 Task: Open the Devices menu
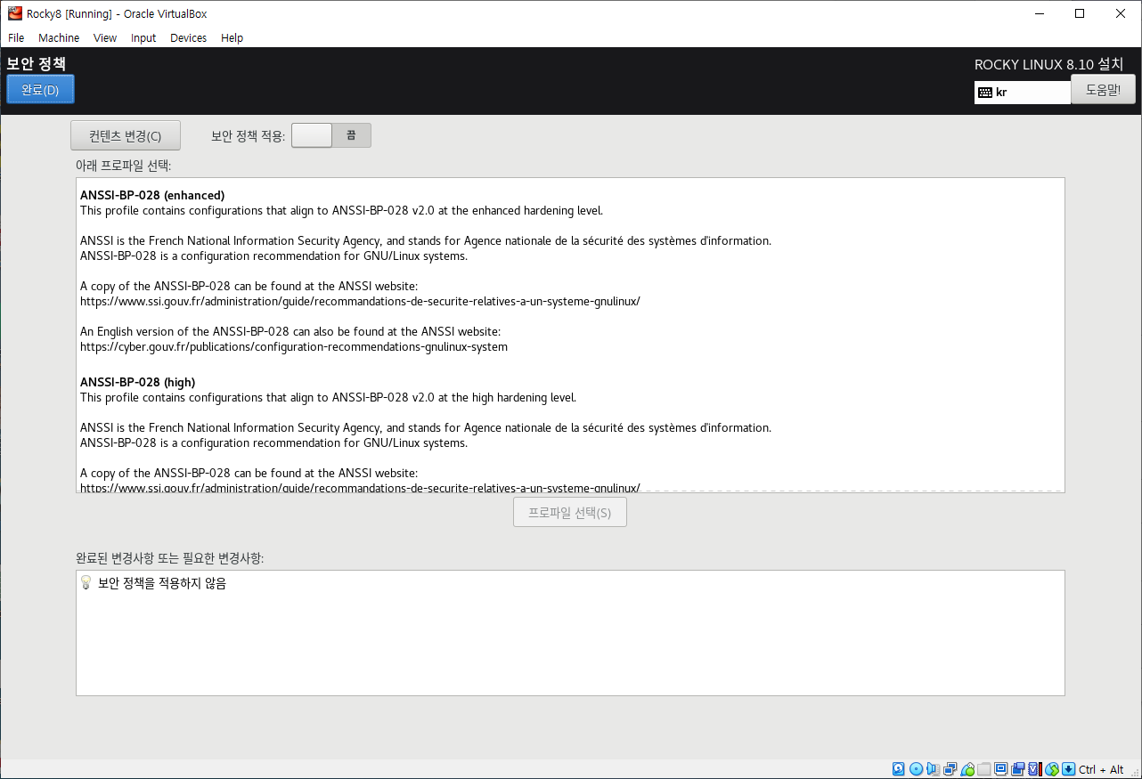[x=188, y=38]
